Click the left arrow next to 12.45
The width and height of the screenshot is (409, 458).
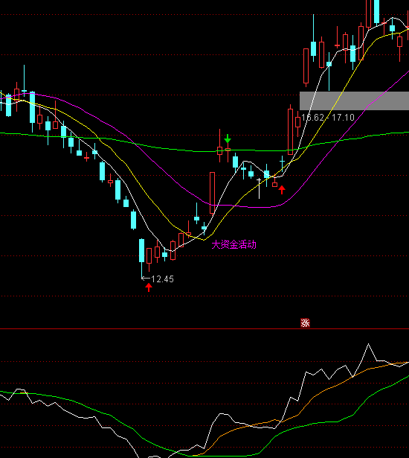click(x=146, y=279)
